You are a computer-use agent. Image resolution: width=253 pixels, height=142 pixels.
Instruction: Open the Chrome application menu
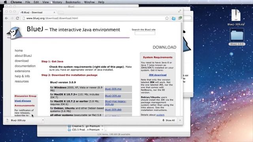(x=16, y=2)
